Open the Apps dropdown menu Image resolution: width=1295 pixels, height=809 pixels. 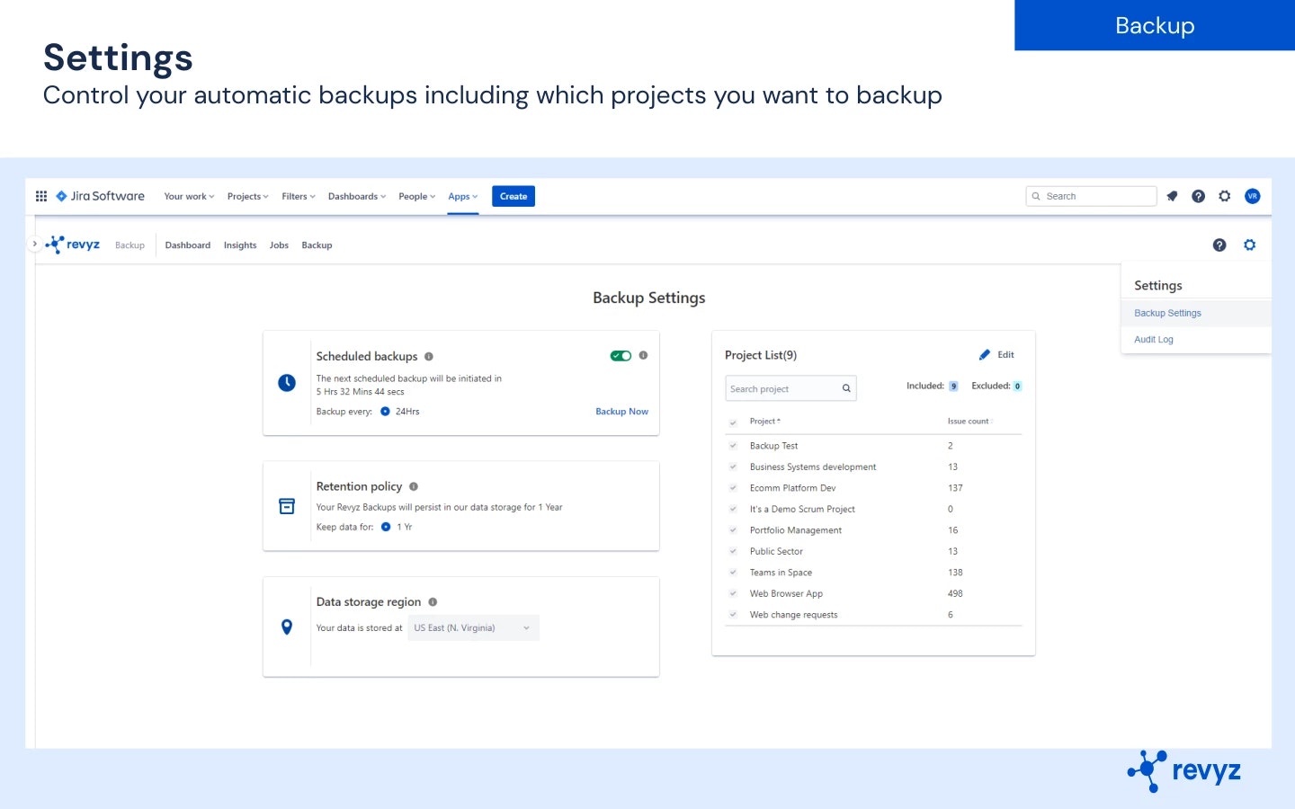point(463,196)
